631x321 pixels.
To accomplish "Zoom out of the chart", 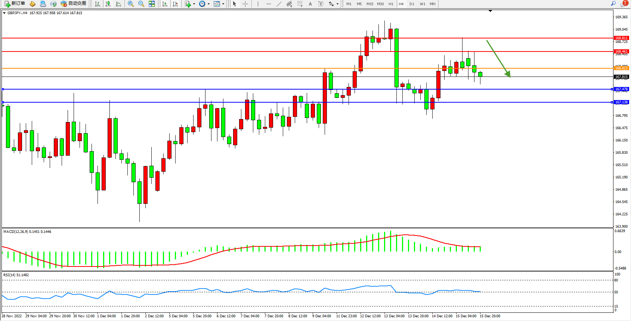I will 141,4.
